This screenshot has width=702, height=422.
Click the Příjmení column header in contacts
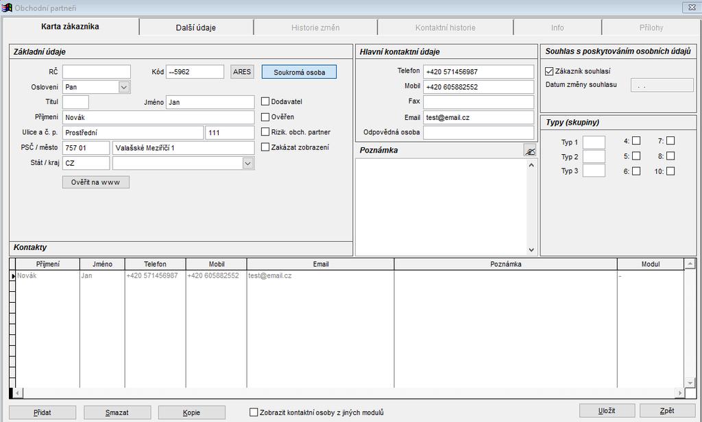pyautogui.click(x=47, y=264)
